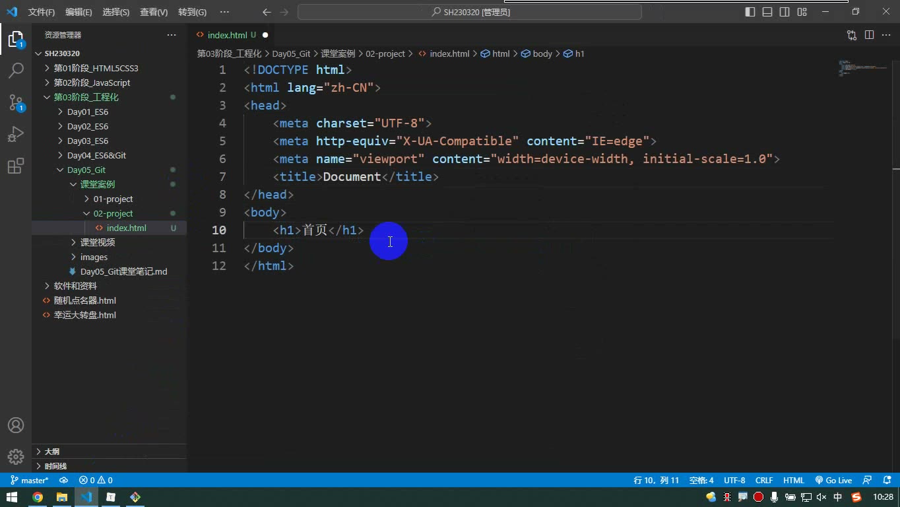Toggle primary side bar visibility
Image resolution: width=900 pixels, height=507 pixels.
(750, 12)
